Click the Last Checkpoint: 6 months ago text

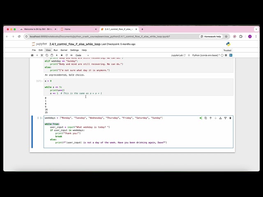(118, 44)
